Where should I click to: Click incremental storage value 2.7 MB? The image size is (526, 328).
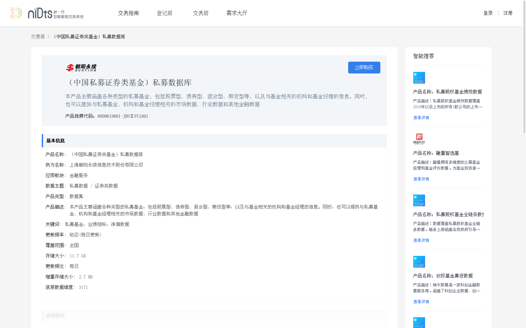click(86, 277)
